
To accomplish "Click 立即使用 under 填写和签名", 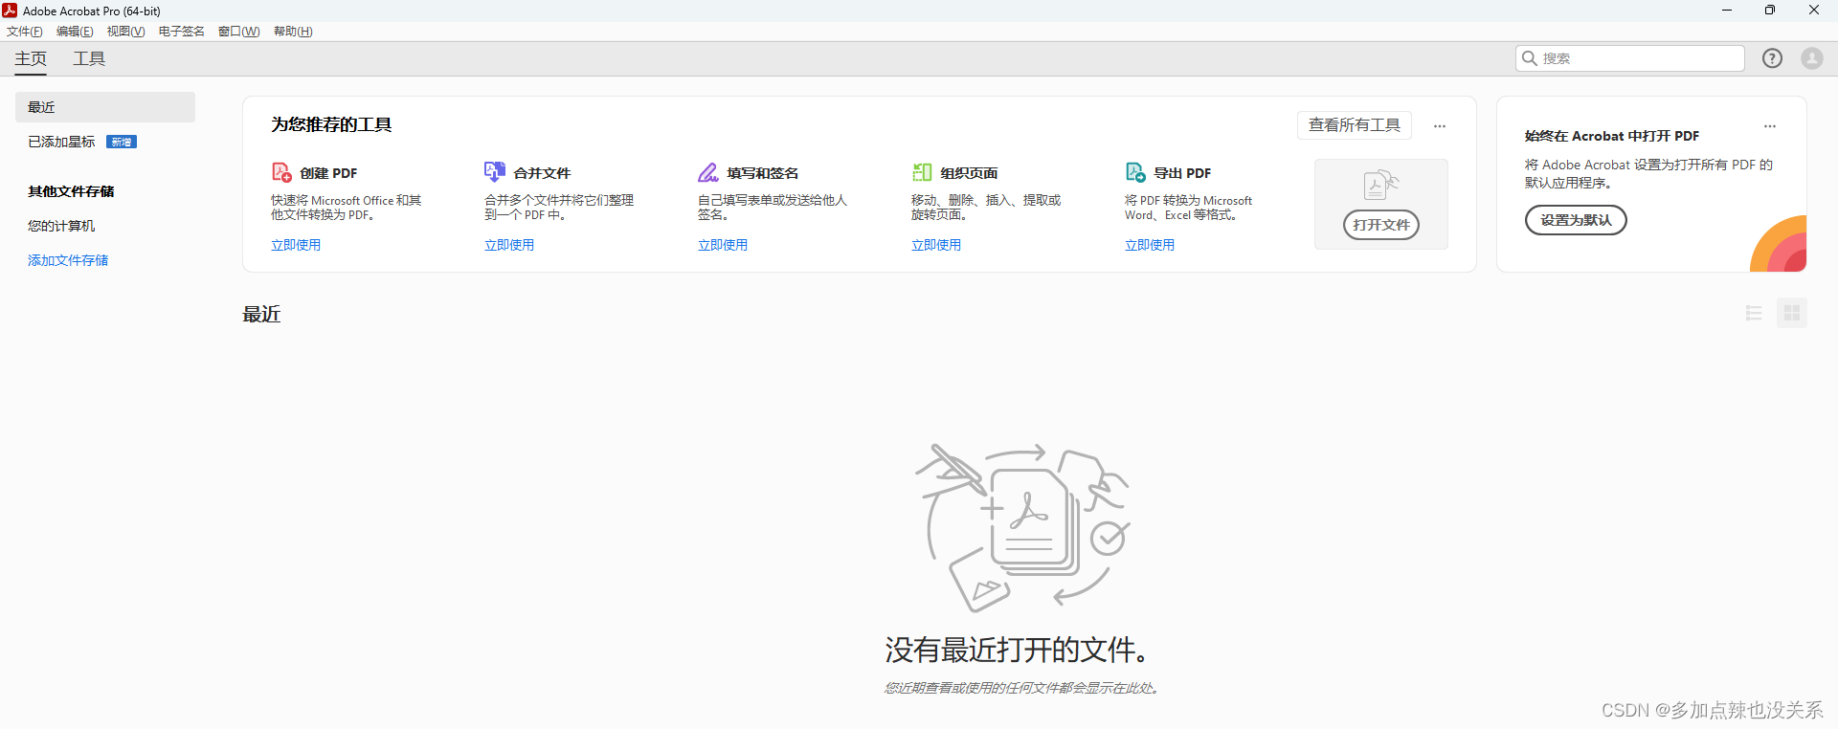I will 723,245.
